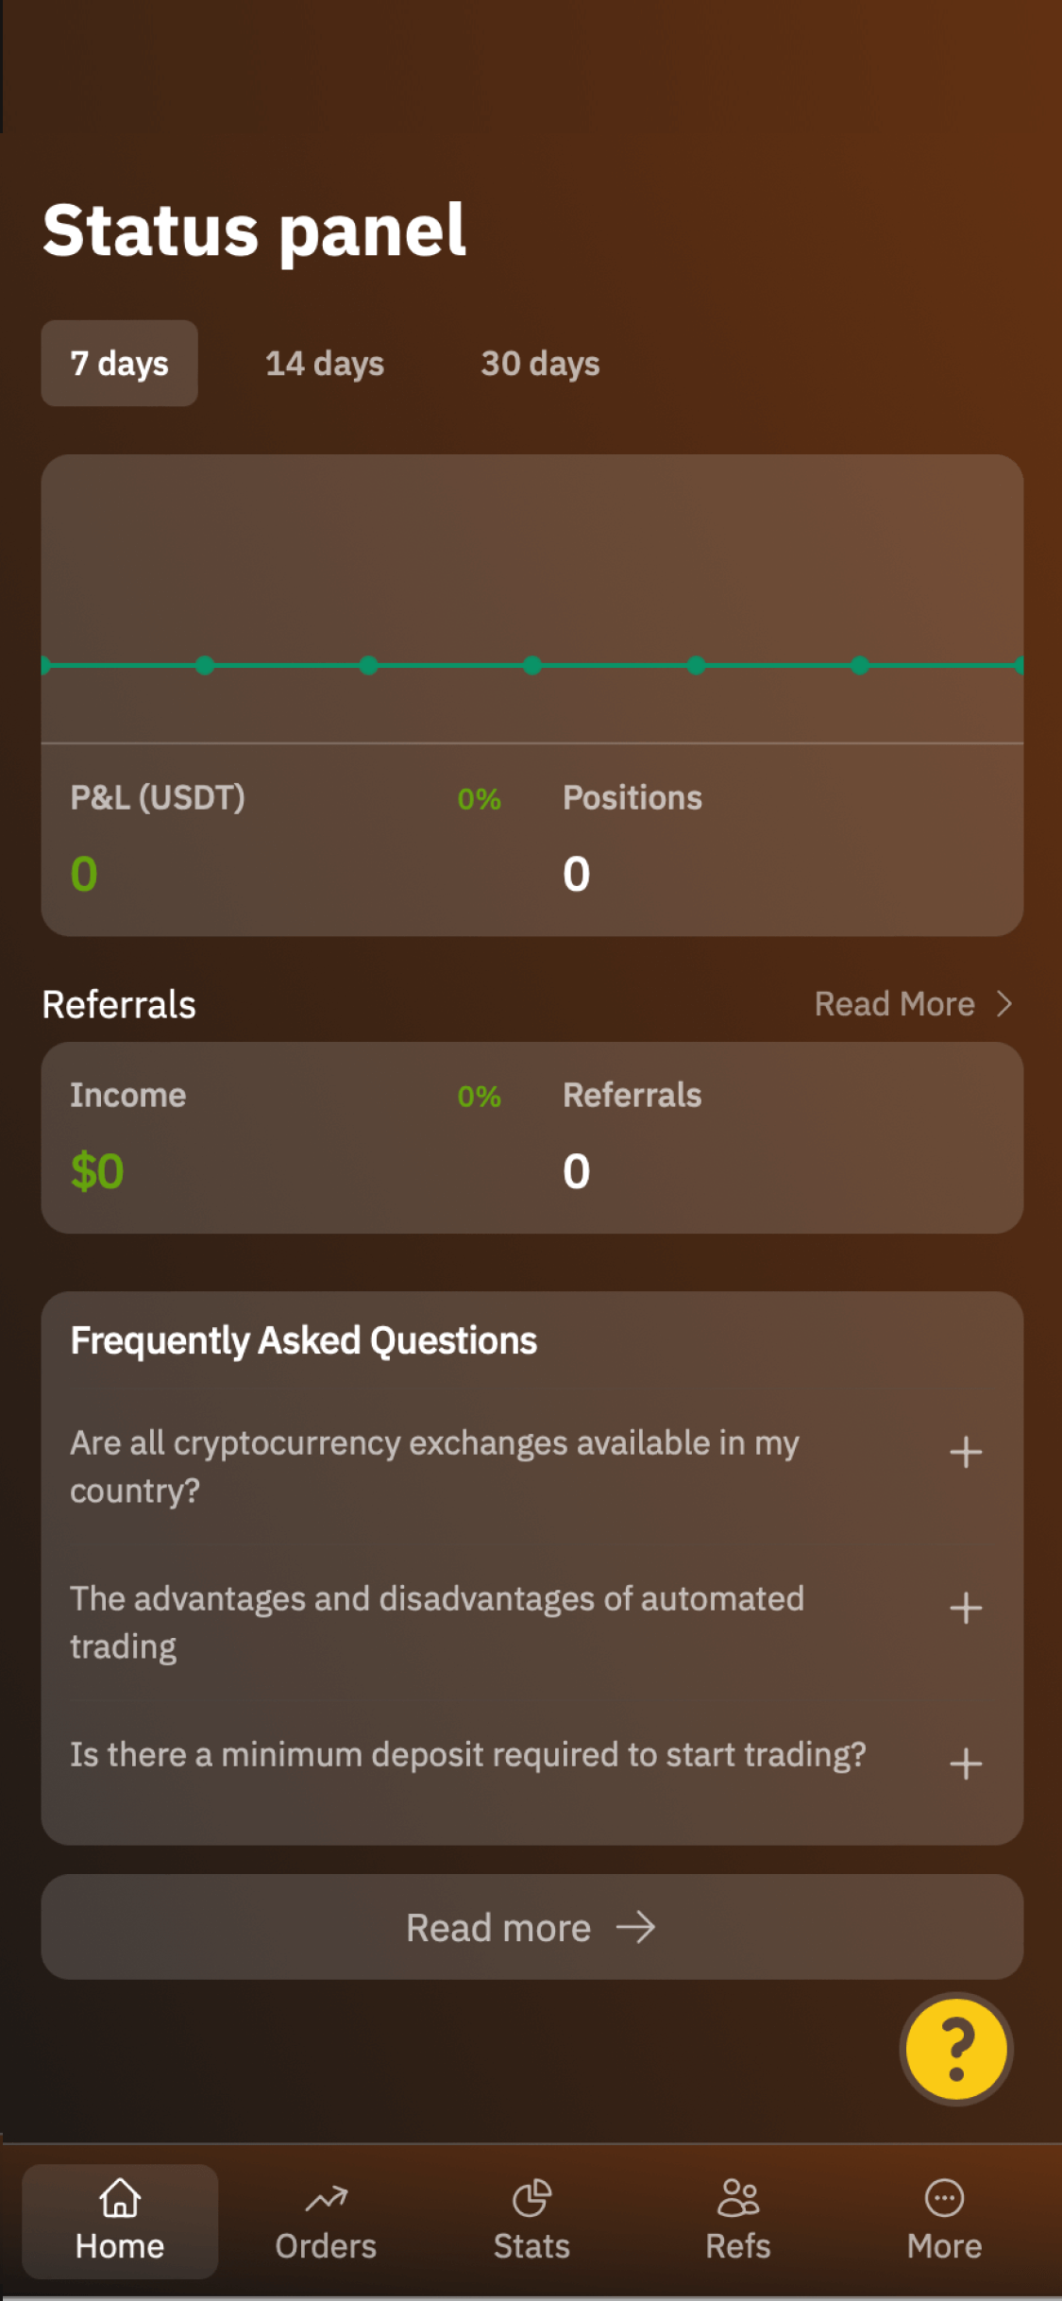1062x2301 pixels.
Task: Tap the Home house icon
Action: [120, 2197]
